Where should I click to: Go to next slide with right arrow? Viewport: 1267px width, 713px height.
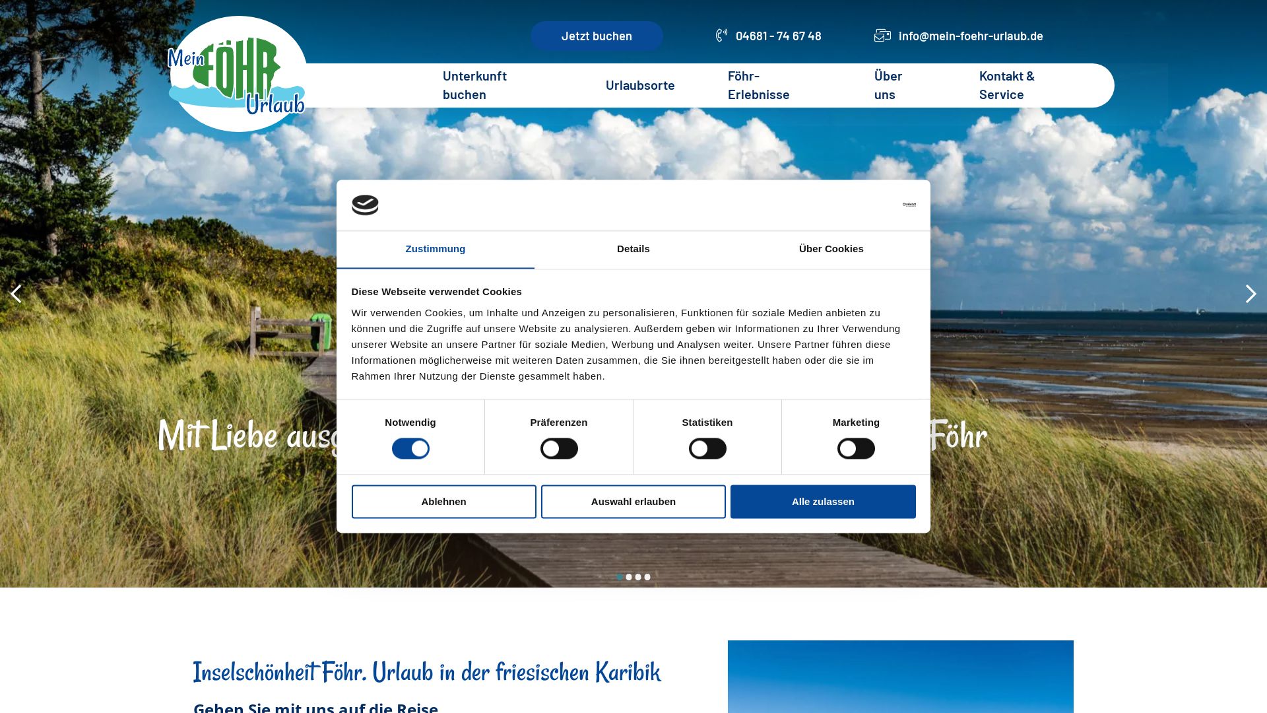tap(1251, 294)
